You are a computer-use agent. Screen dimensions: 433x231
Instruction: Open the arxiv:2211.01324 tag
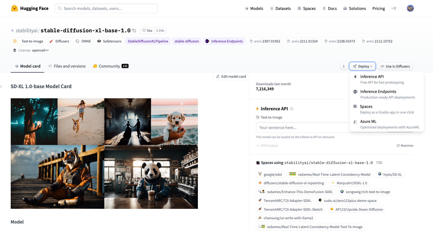(x=302, y=41)
